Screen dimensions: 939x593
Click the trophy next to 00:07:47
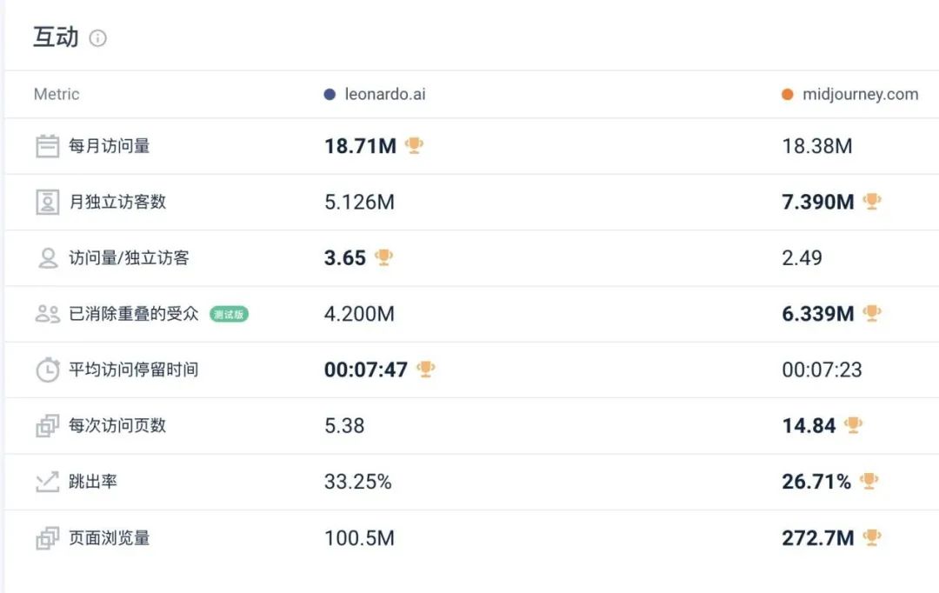coord(425,369)
